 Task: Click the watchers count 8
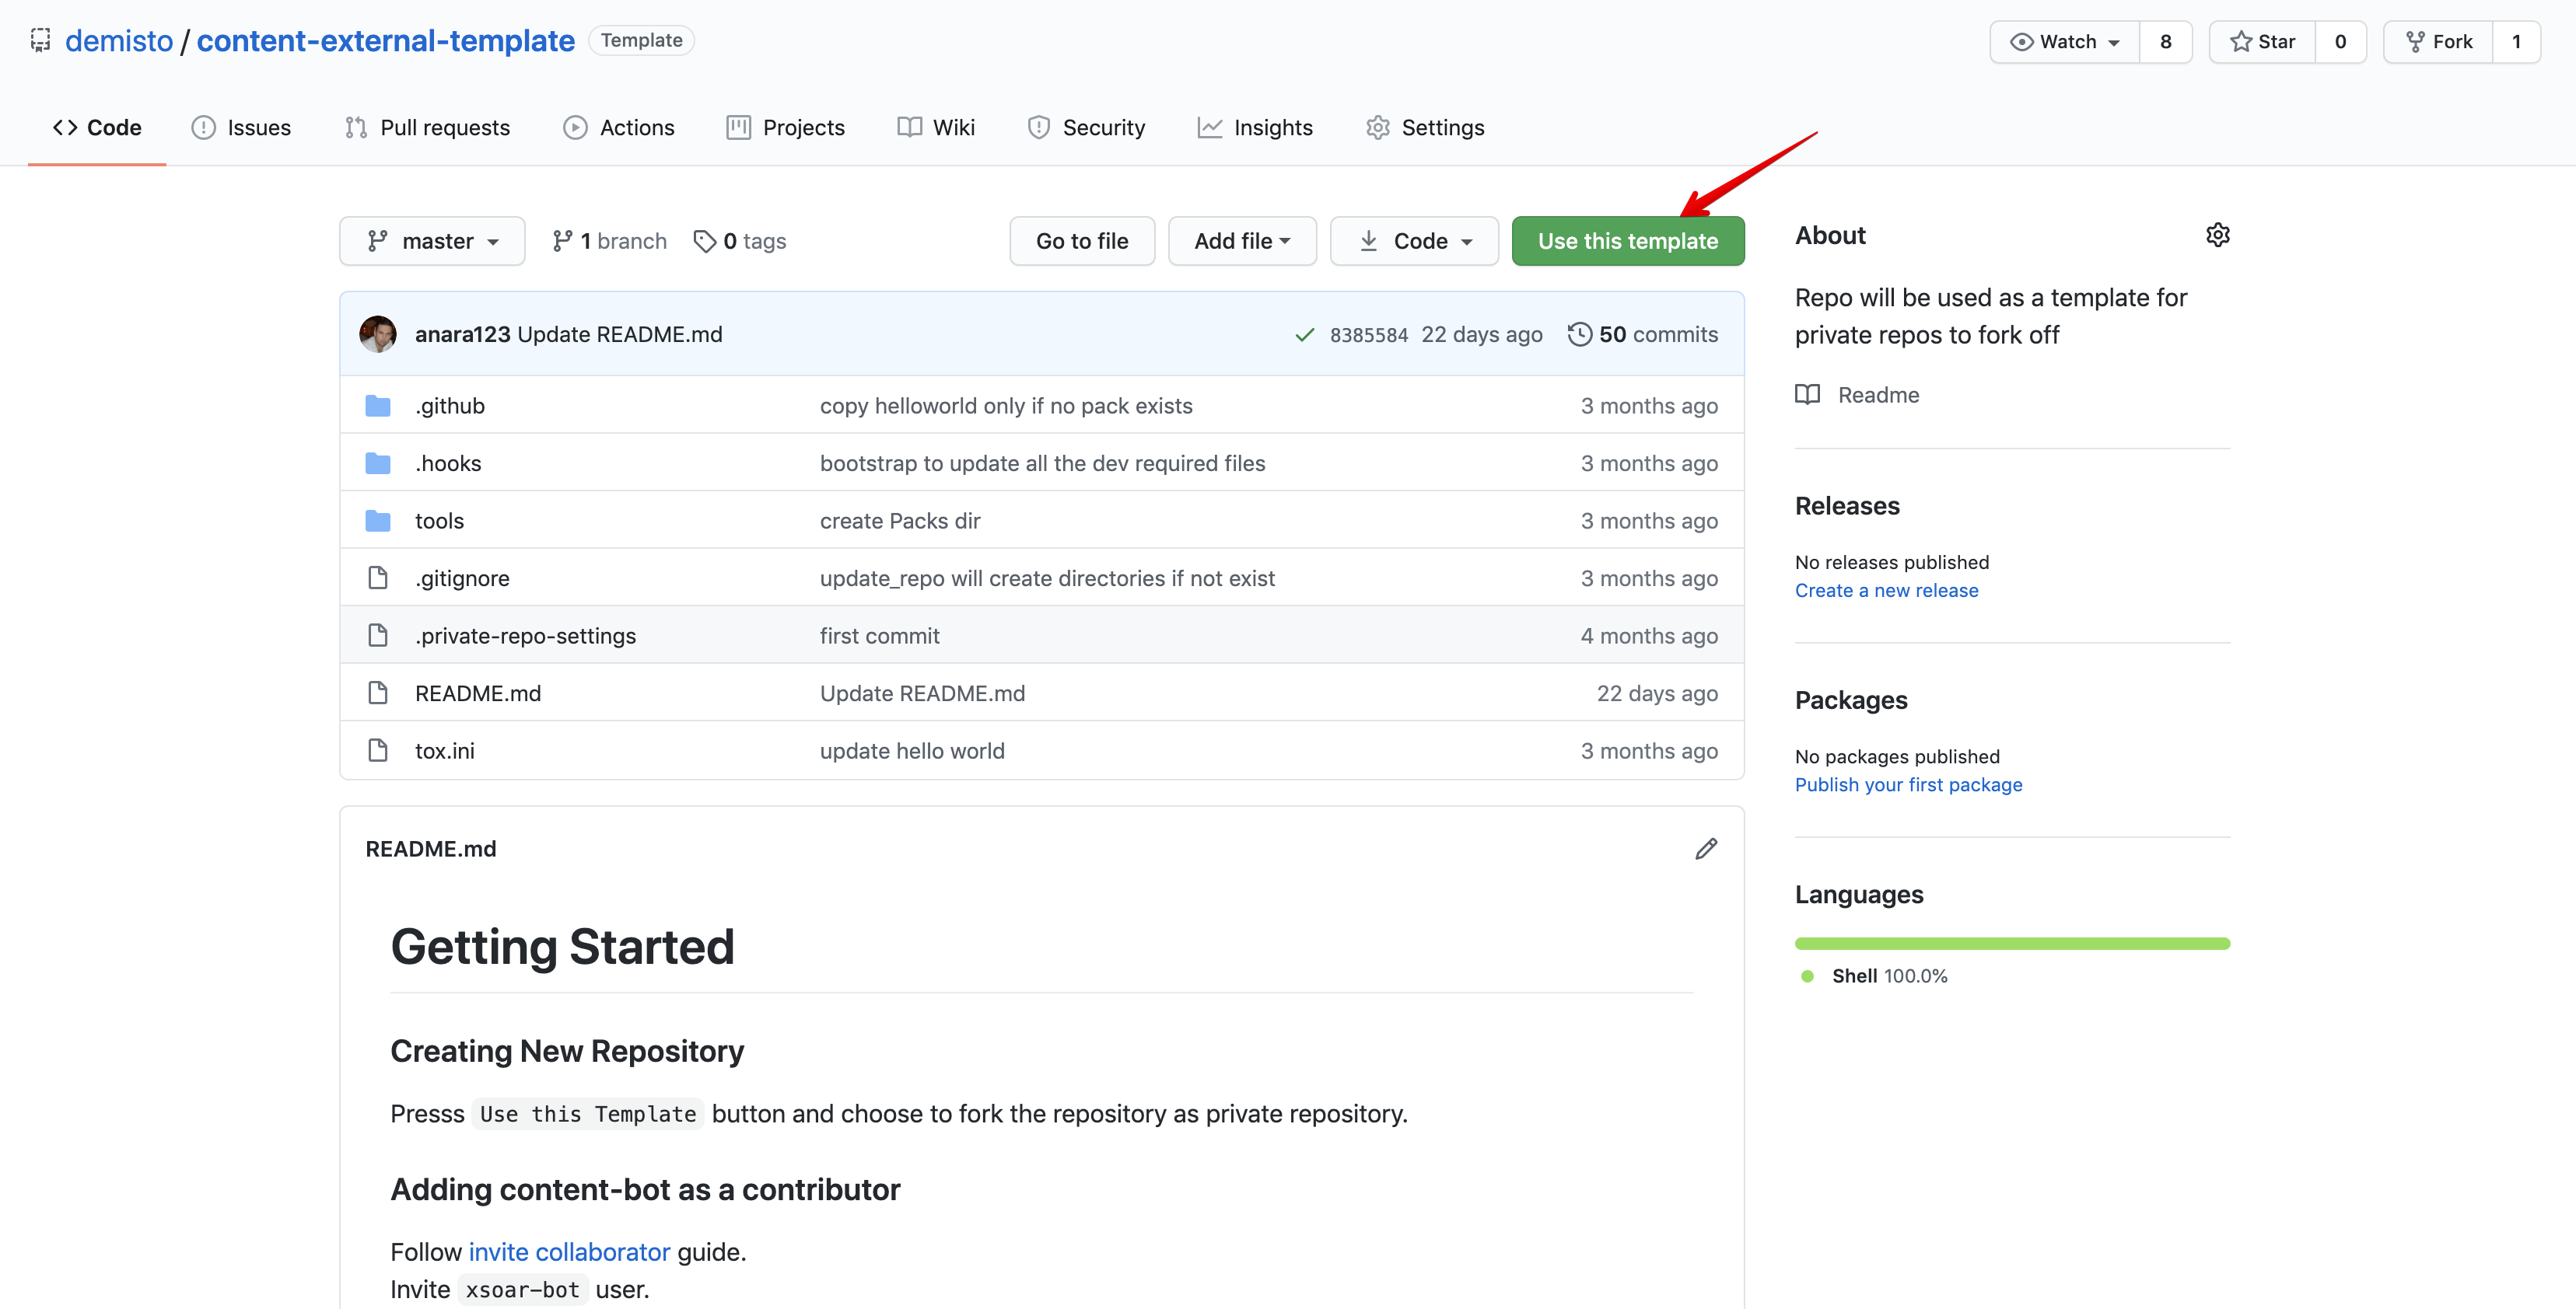[x=2166, y=42]
